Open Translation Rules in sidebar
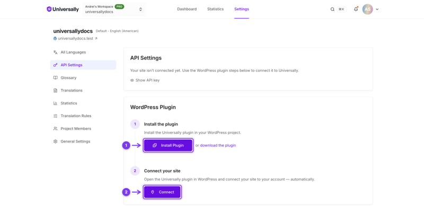This screenshot has height=206, width=424. [83, 115]
